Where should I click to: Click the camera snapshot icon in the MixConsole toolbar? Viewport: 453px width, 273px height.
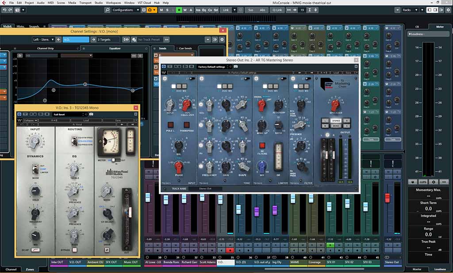click(17, 10)
